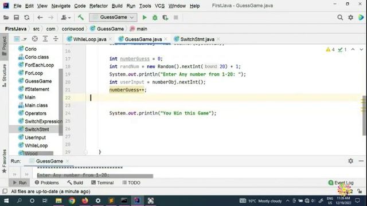The height and width of the screenshot is (206, 367).
Task: Navigate back with the left arrow
Action: click(40, 18)
